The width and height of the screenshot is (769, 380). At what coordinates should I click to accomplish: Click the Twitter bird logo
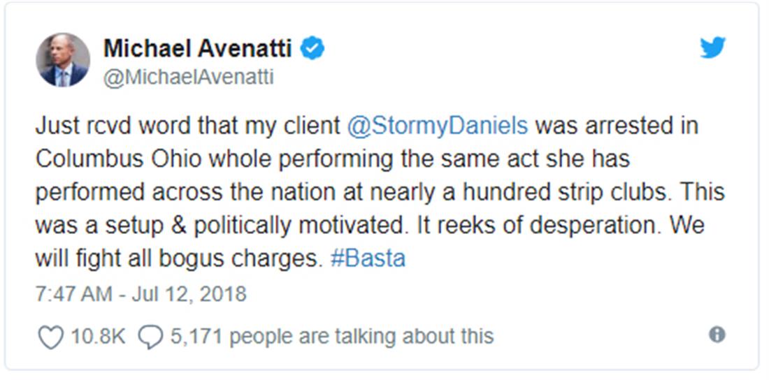(712, 48)
